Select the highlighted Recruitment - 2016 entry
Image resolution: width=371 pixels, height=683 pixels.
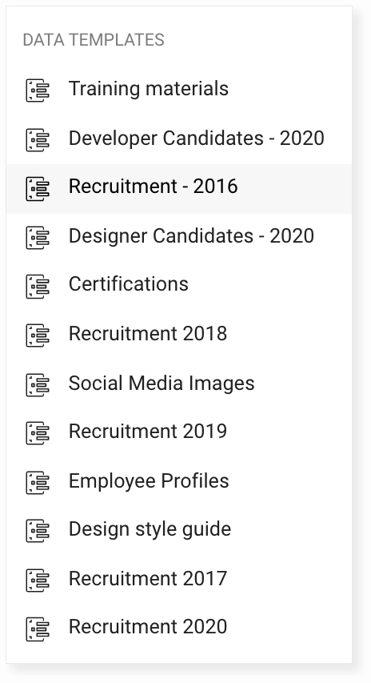[179, 189]
